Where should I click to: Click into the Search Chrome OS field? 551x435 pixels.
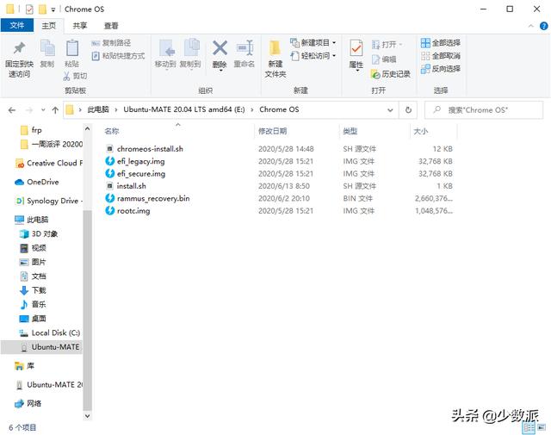[484, 110]
